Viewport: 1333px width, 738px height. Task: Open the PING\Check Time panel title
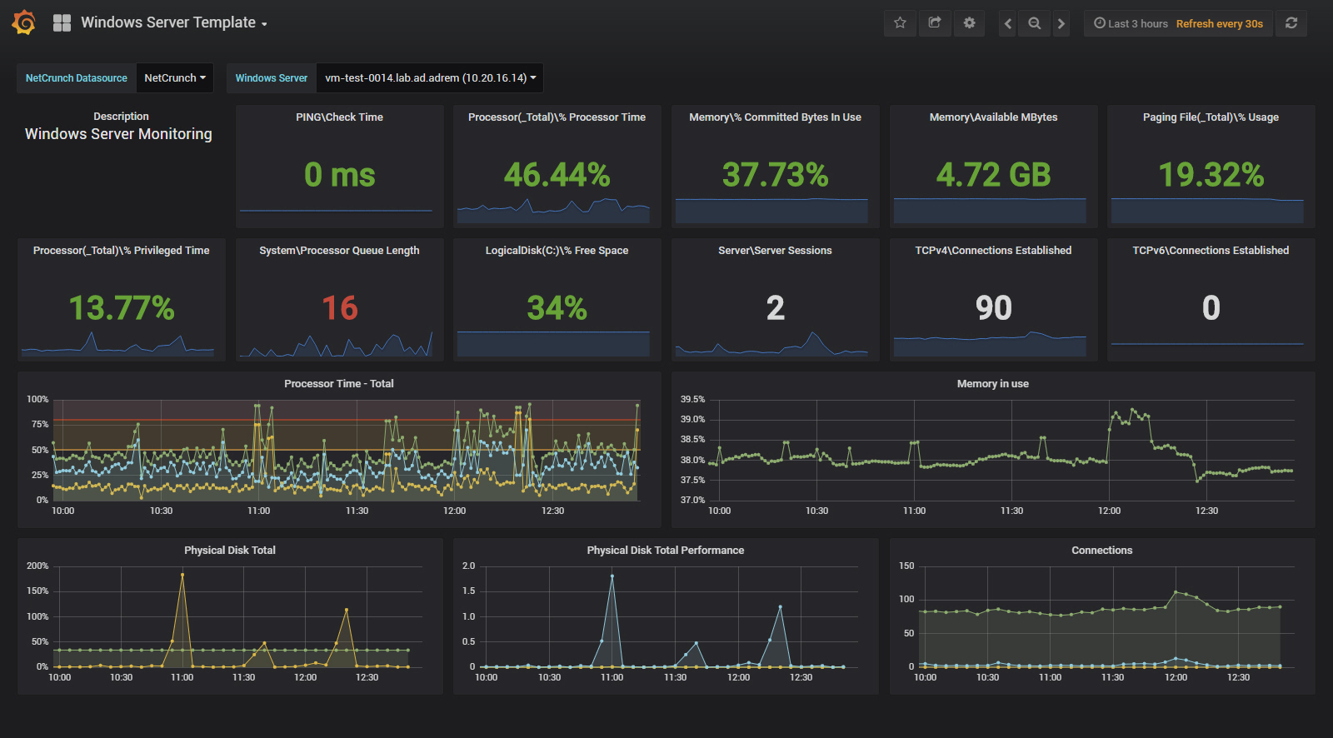click(x=340, y=117)
